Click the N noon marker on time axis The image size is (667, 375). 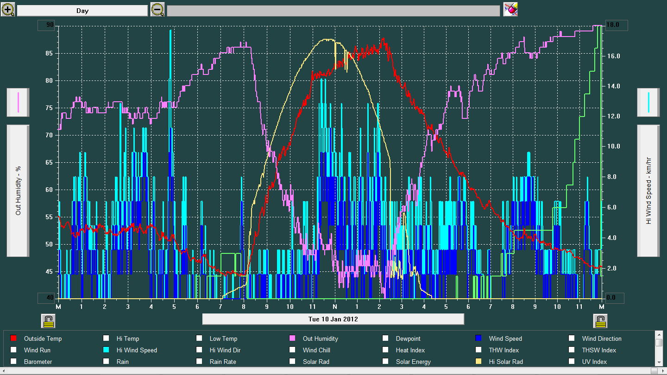click(334, 307)
